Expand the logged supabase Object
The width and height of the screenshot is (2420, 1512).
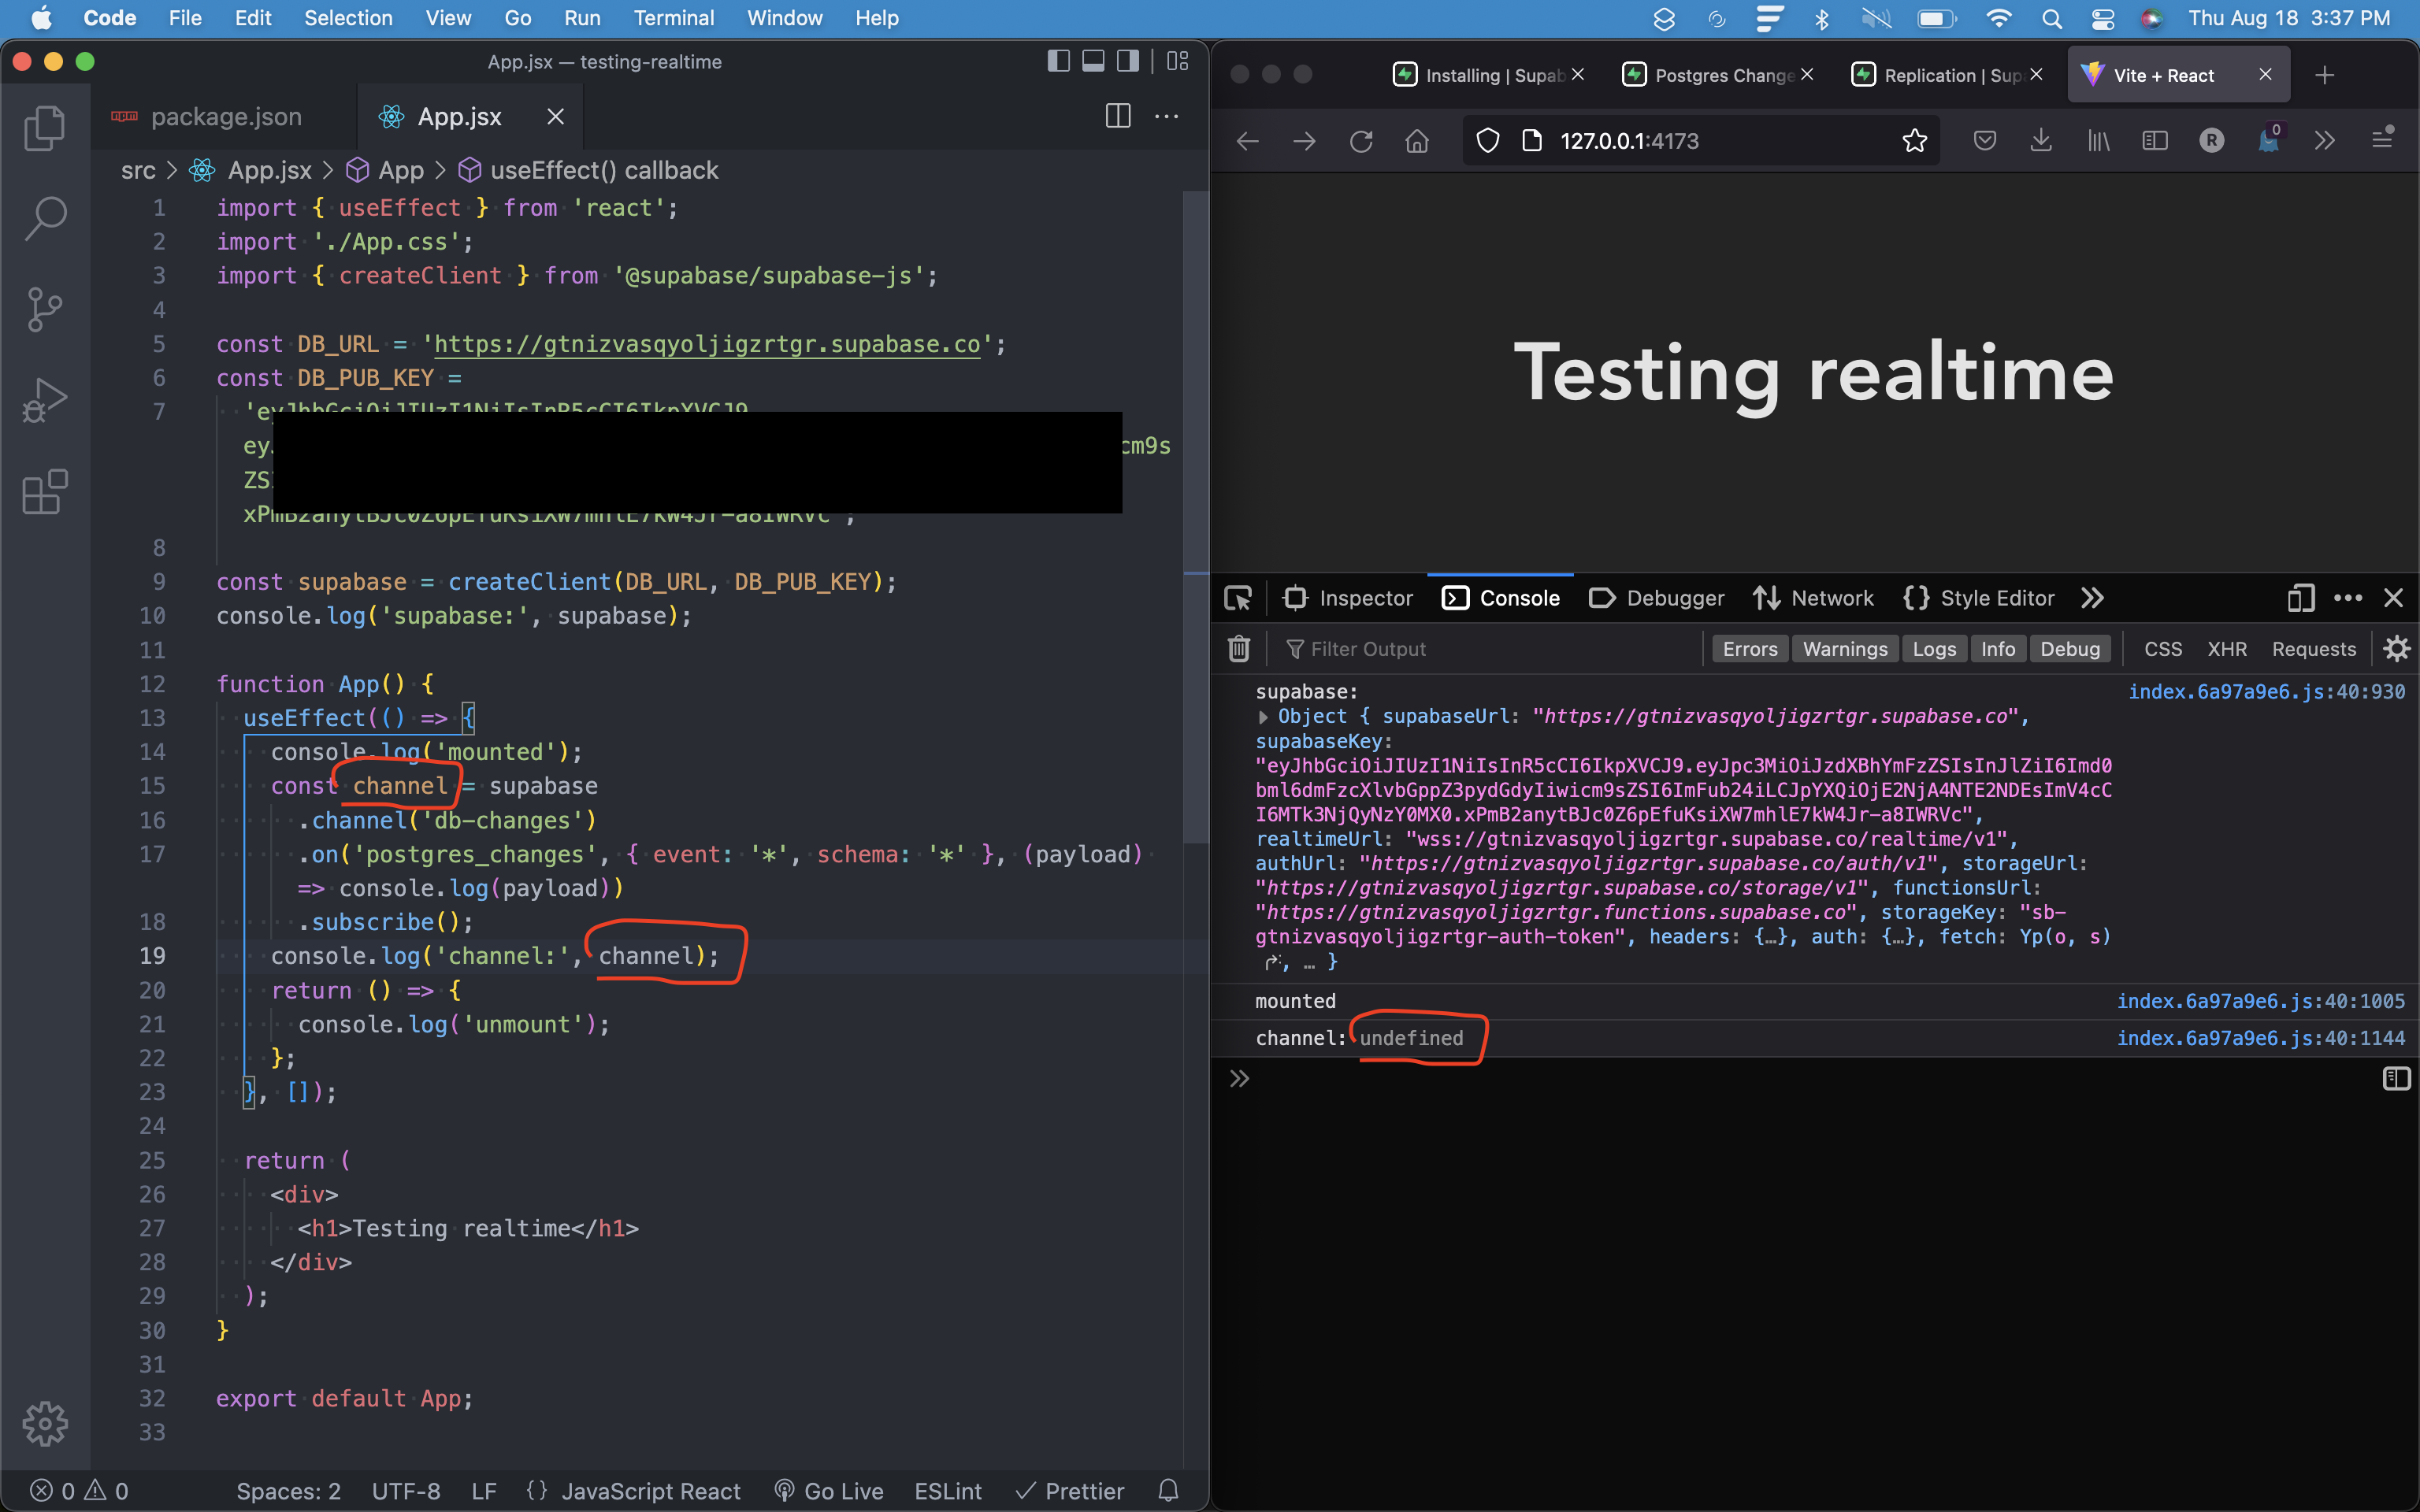[1264, 717]
